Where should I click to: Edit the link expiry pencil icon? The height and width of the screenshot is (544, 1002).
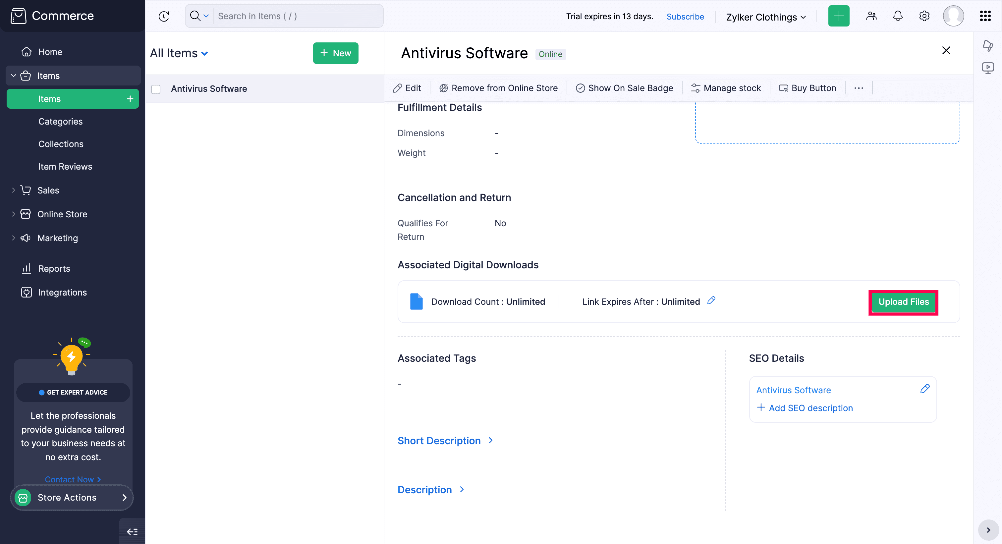[x=711, y=300]
